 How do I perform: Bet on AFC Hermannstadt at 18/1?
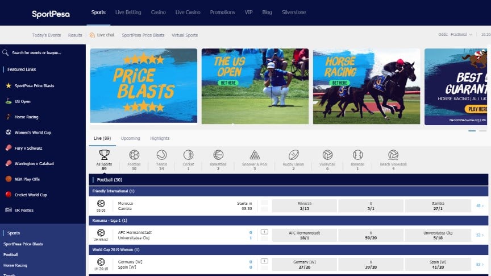click(x=305, y=235)
